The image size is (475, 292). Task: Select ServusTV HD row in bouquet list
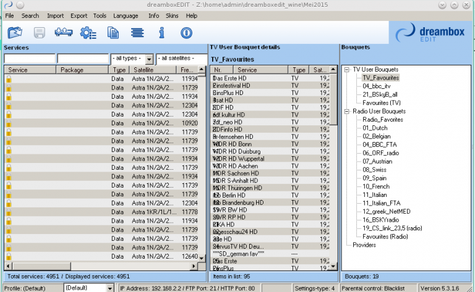(238, 246)
